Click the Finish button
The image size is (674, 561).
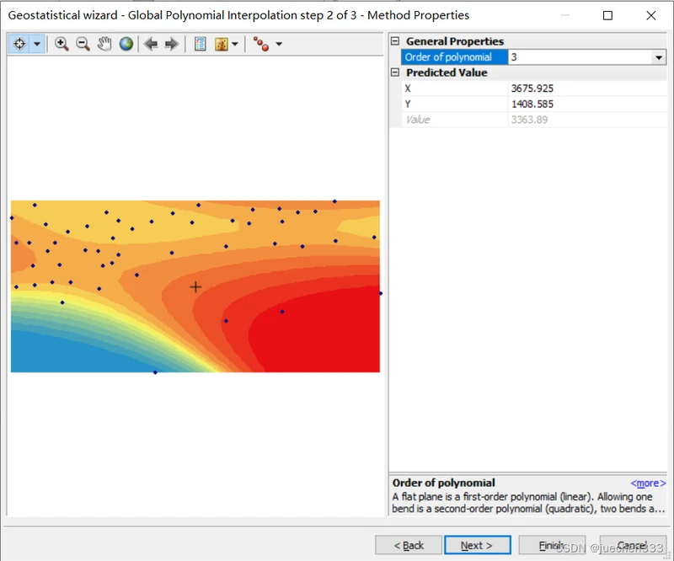coord(552,545)
